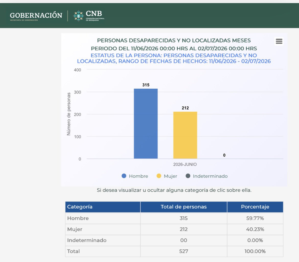Image resolution: width=299 pixels, height=262 pixels.
Task: Select the 2026-JUNIO axis label
Action: (185, 164)
